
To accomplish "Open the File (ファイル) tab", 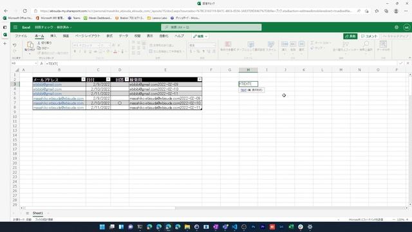I will [x=21, y=36].
